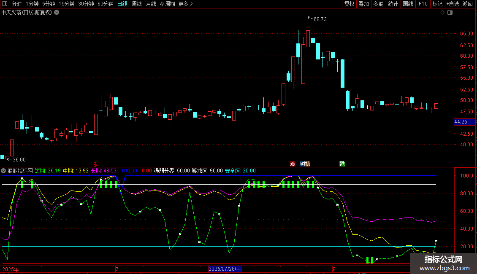This screenshot has width=477, height=274.
Task: Click the red $ marker near July
Action: pyautogui.click(x=95, y=164)
